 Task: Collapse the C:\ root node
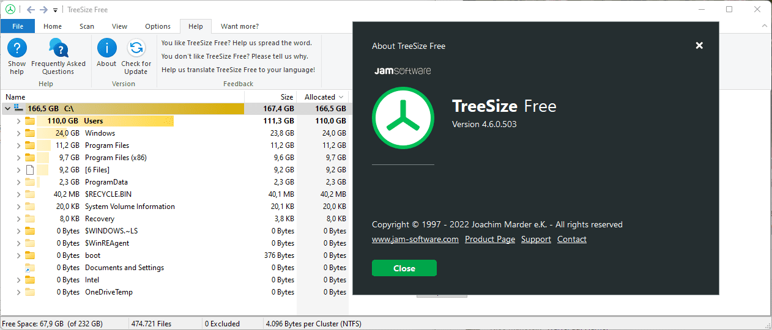(x=7, y=109)
